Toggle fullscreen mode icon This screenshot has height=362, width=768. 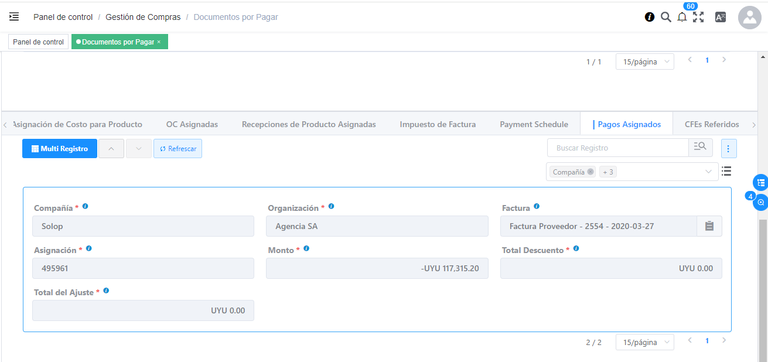point(698,17)
